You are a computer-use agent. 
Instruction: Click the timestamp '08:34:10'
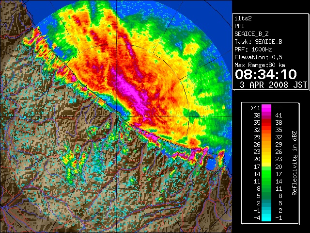point(266,74)
